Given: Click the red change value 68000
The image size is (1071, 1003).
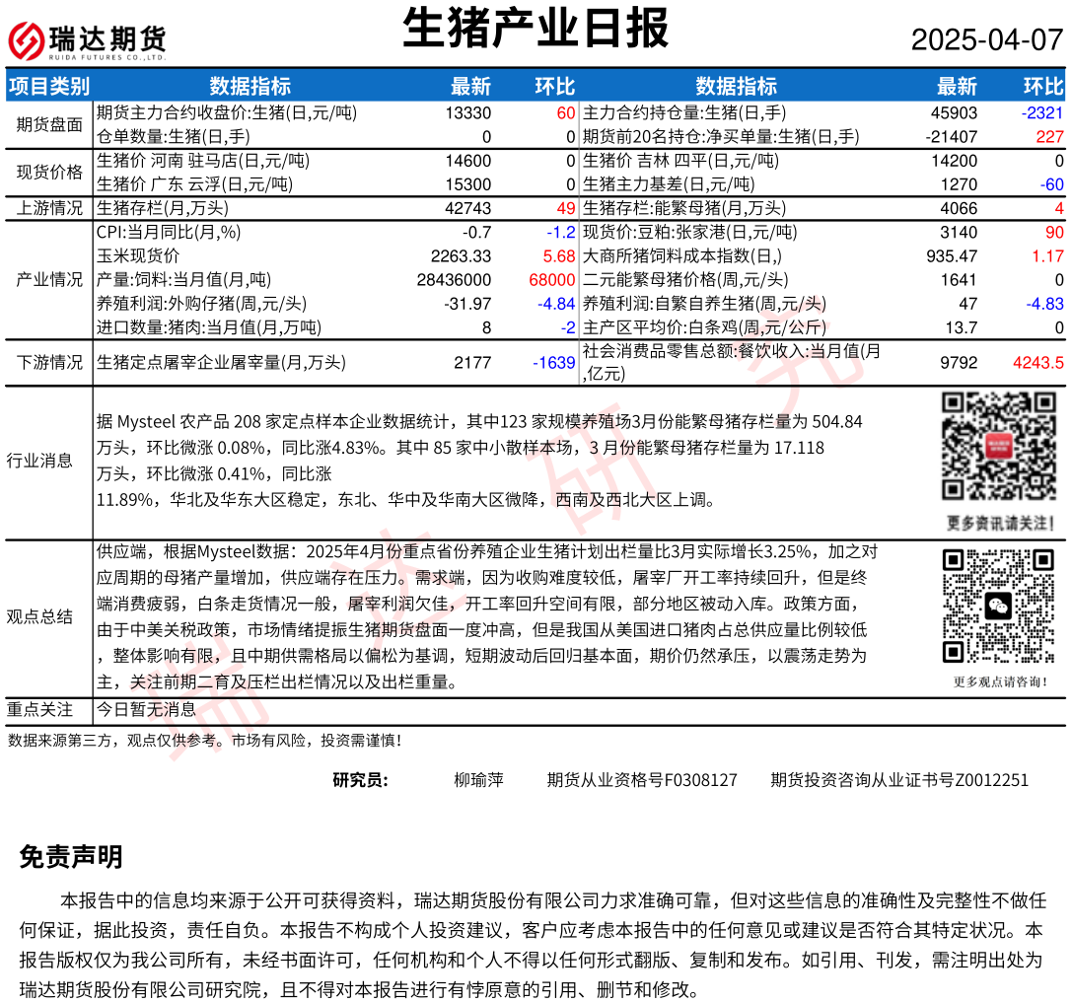Looking at the screenshot, I should tap(552, 280).
